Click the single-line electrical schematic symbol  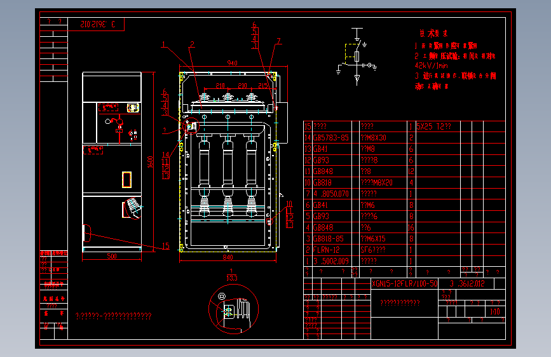coord(357,57)
